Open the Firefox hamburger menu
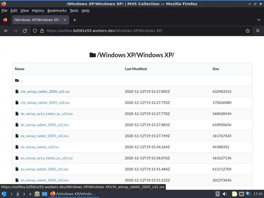Image resolution: width=264 pixels, height=198 pixels. pyautogui.click(x=258, y=31)
